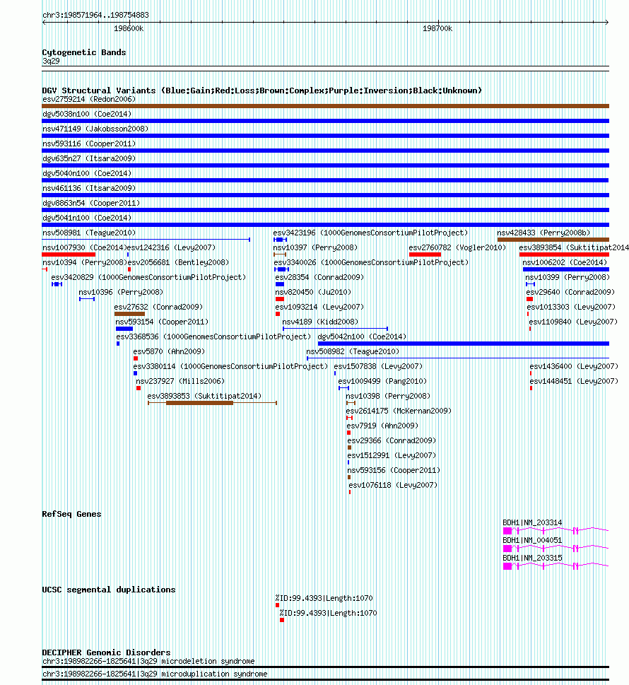Click esv1512991 (Levy2007) label
Image resolution: width=629 pixels, height=685 pixels.
point(392,456)
